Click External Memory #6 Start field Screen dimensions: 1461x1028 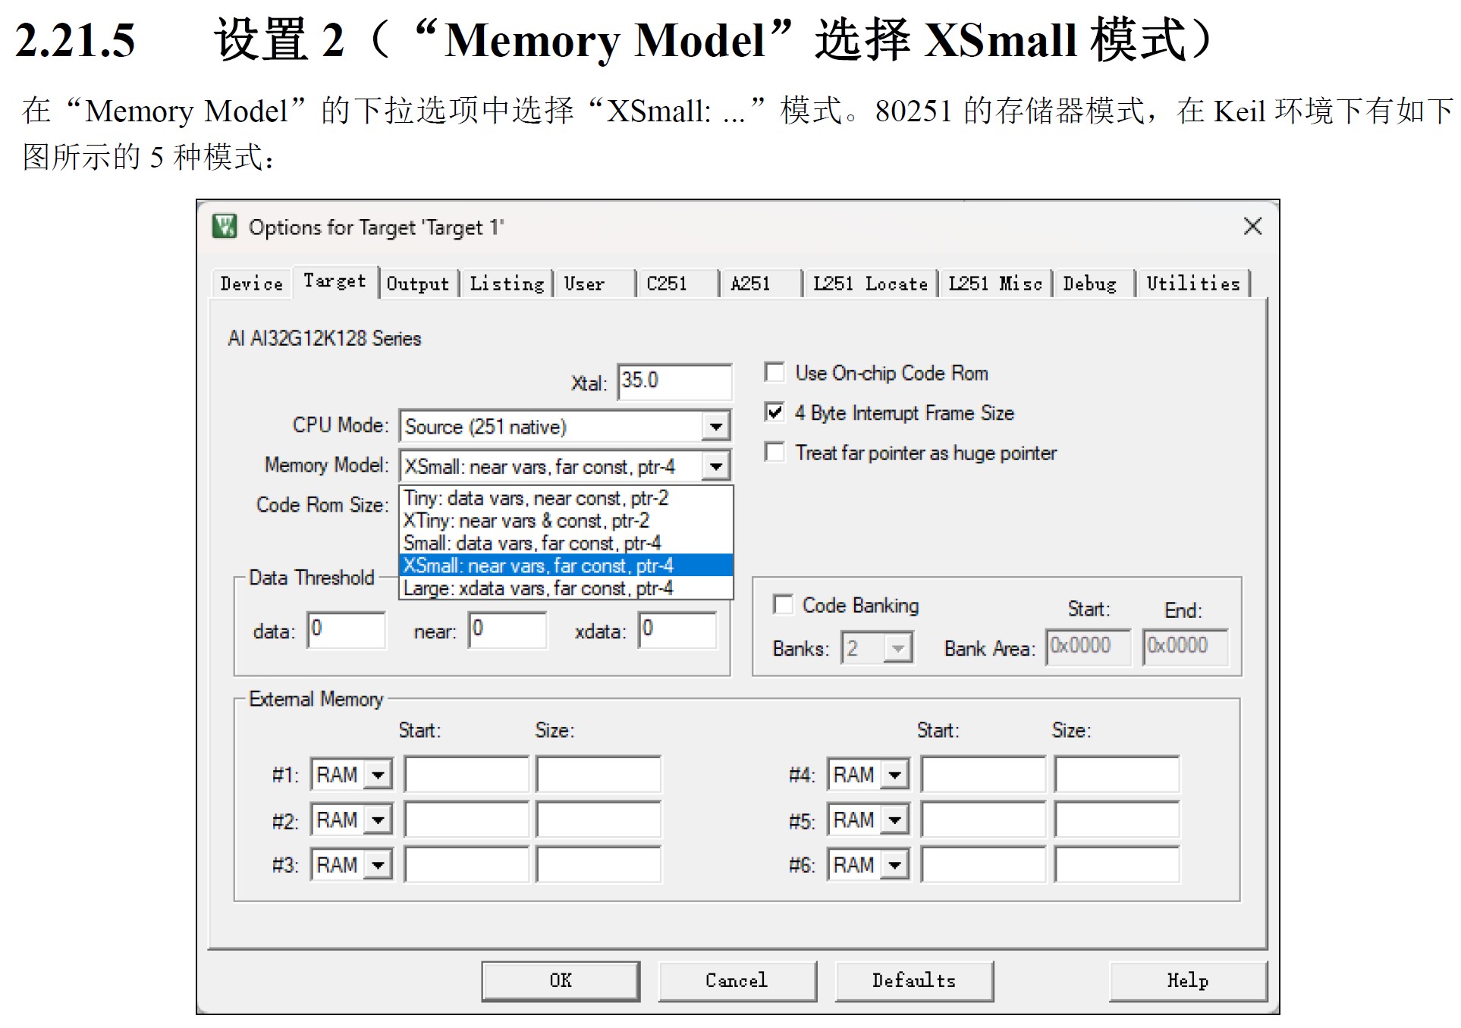click(983, 864)
